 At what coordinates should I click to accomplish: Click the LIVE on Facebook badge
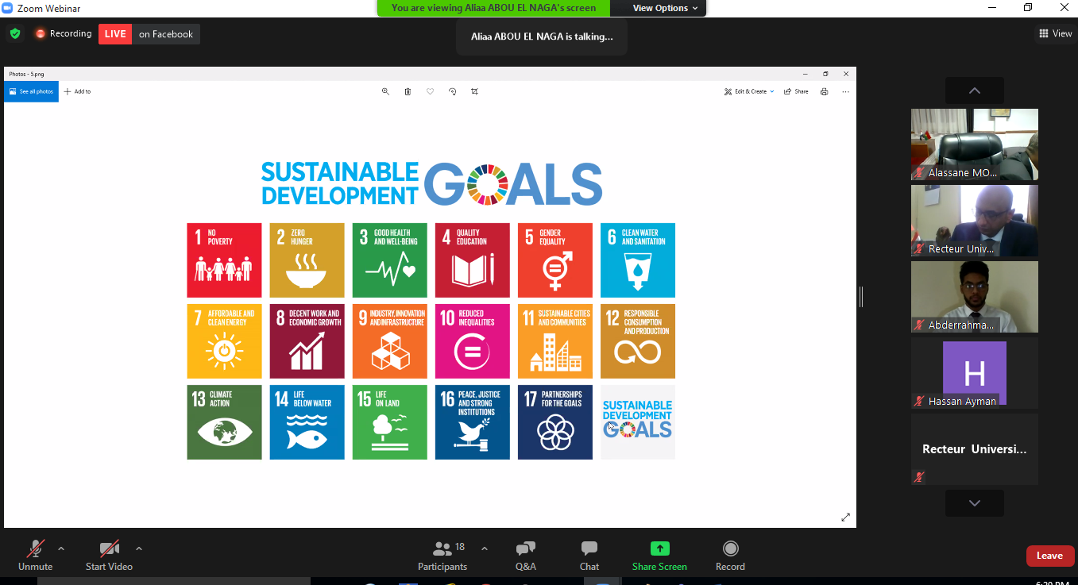point(149,34)
